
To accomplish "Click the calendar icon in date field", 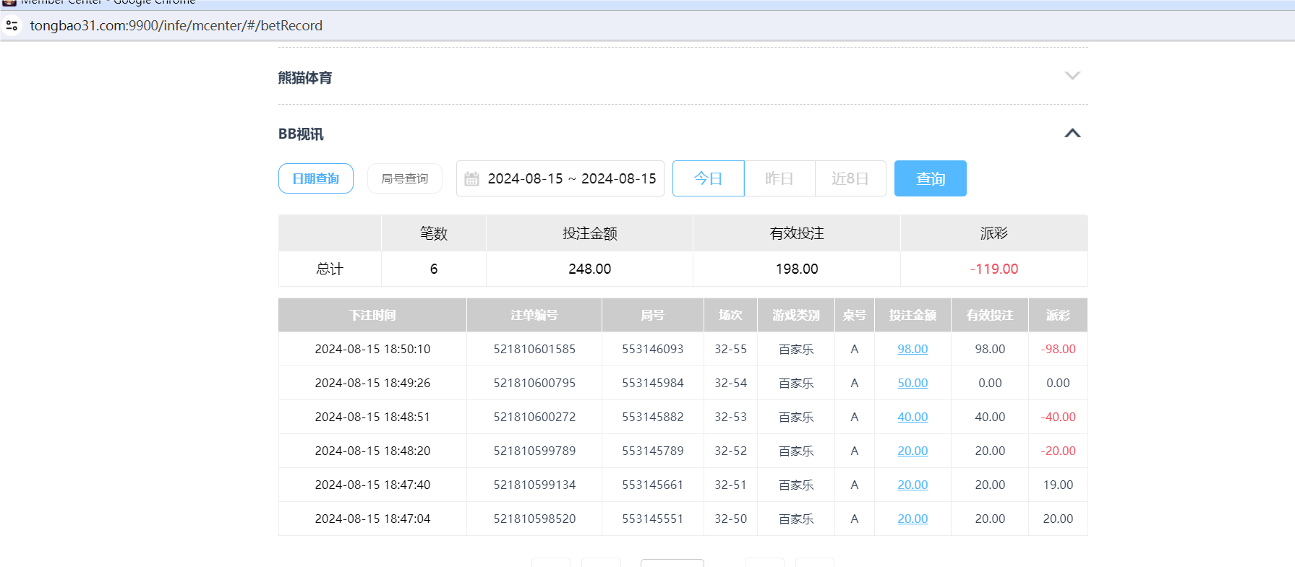I will tap(471, 179).
